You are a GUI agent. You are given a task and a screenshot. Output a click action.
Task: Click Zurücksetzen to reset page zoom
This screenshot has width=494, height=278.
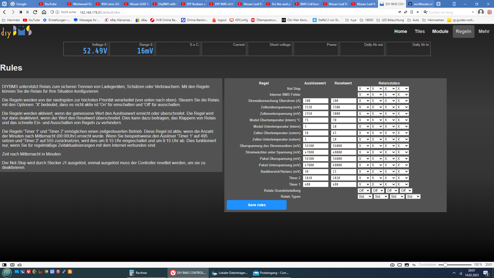[428, 265]
